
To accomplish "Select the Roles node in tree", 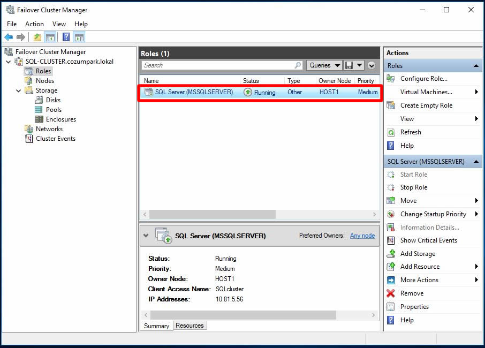I will [43, 71].
